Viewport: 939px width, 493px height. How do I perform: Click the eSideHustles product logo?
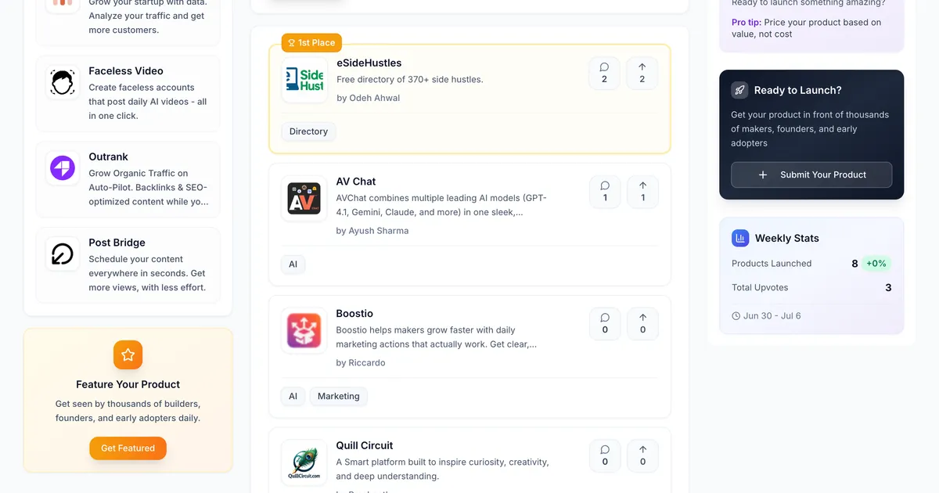(x=304, y=81)
